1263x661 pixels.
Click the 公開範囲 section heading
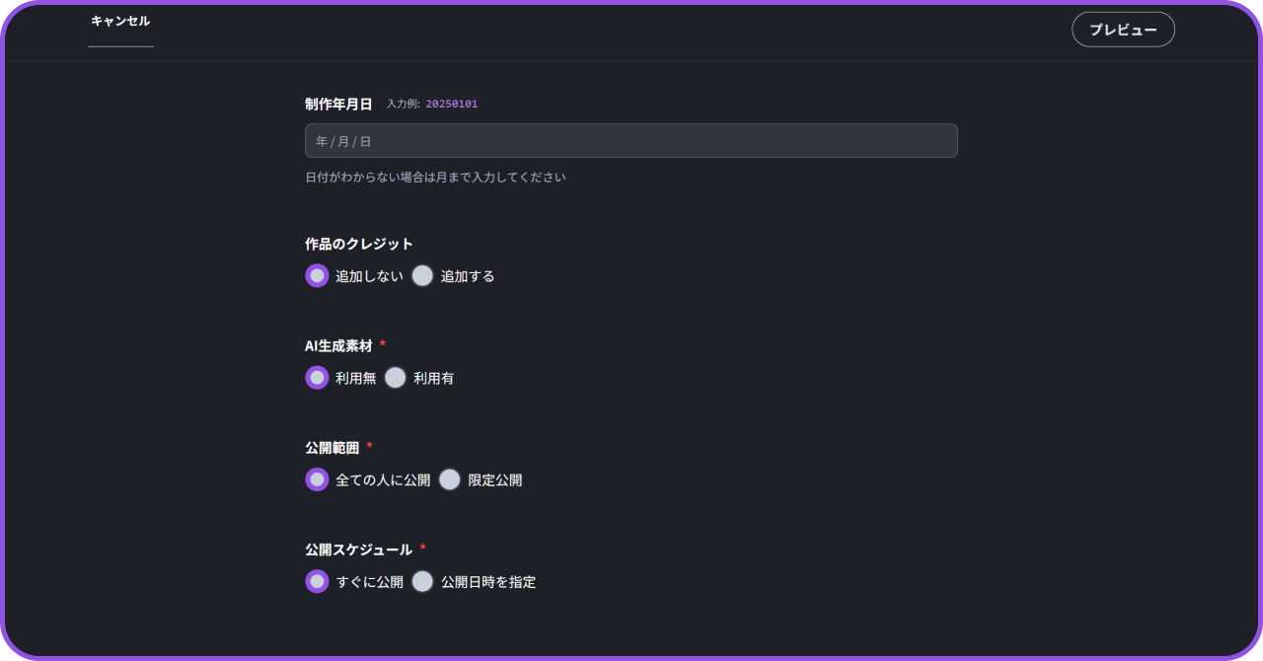click(332, 447)
